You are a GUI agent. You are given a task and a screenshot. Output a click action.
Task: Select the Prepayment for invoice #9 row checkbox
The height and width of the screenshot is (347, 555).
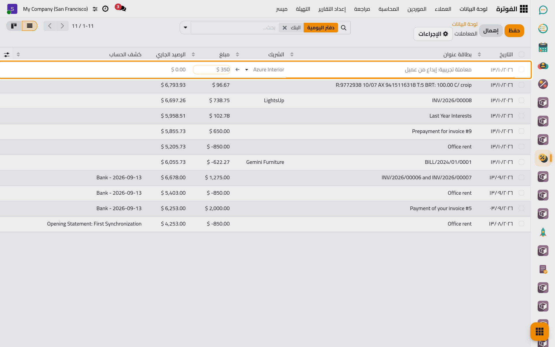[521, 131]
